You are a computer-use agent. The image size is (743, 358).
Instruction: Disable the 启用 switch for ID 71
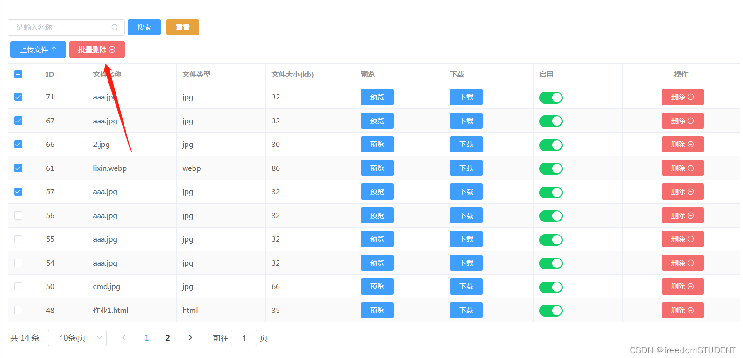551,98
